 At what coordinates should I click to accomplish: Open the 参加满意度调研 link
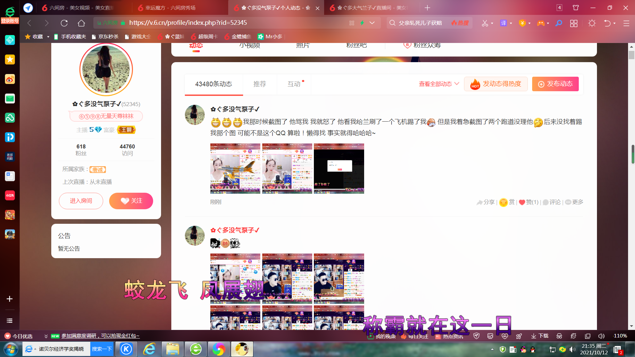click(100, 336)
